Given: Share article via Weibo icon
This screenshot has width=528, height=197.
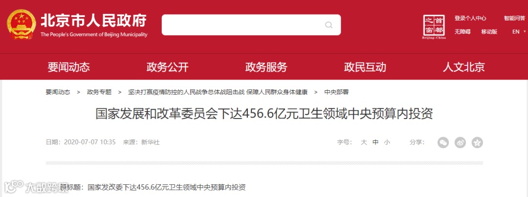Looking at the screenshot, I should click(460, 143).
